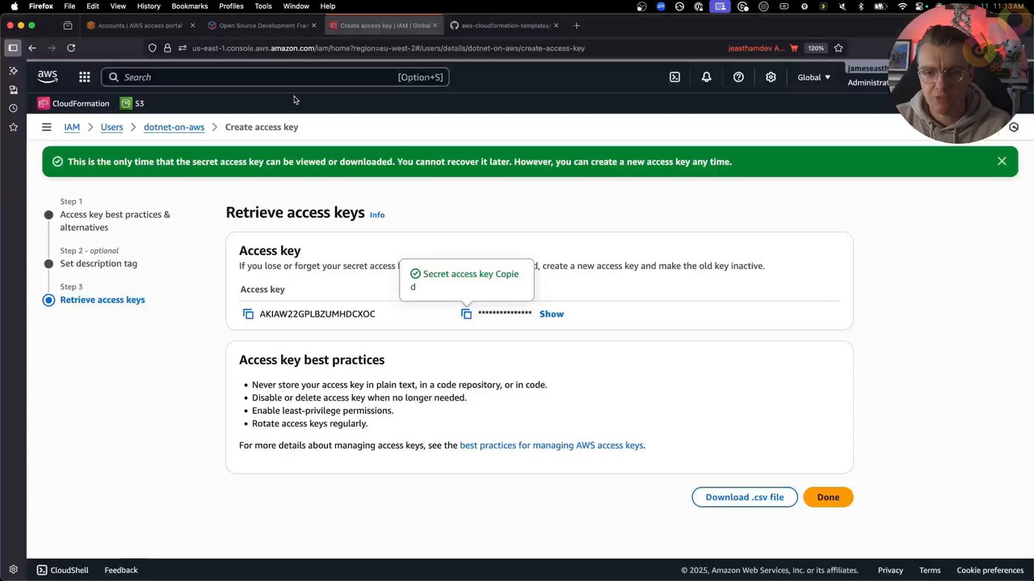Viewport: 1034px width, 581px height.
Task: Click the site security lock icon
Action: (x=167, y=48)
